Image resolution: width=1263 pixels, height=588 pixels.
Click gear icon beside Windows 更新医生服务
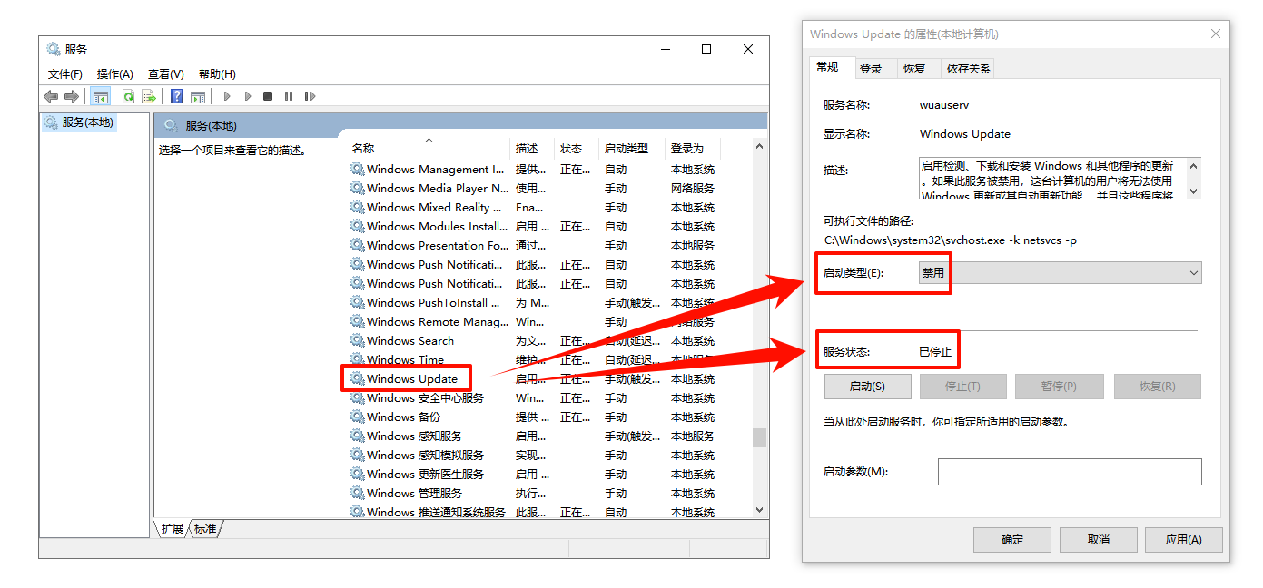tap(358, 474)
